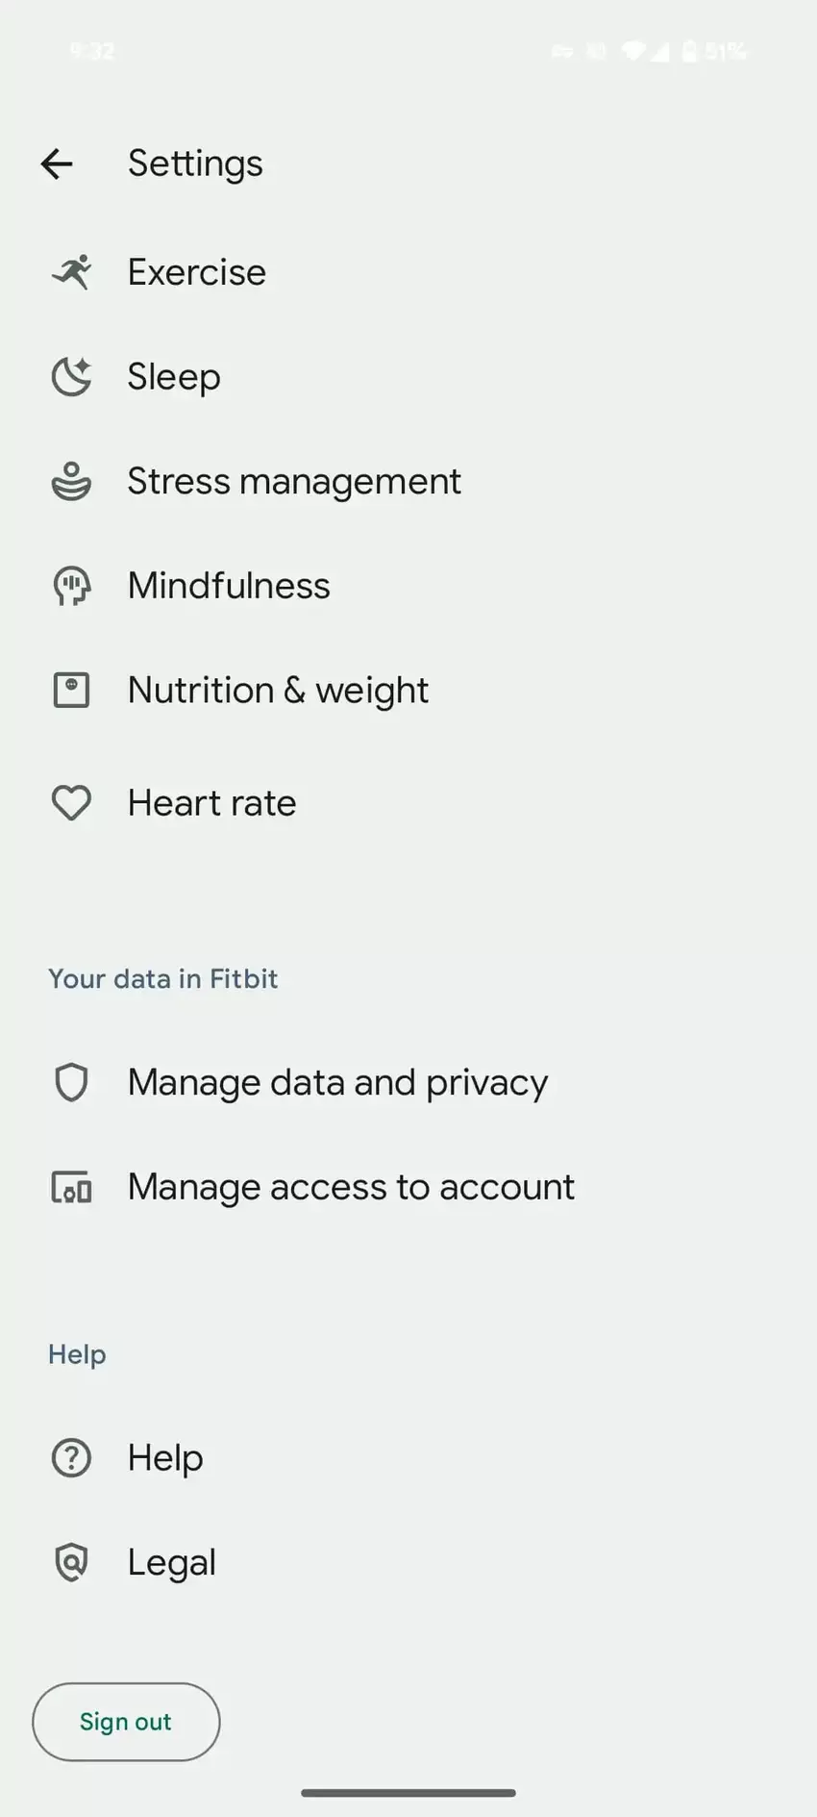817x1817 pixels.
Task: Tap the running figure Exercise icon
Action: [71, 272]
